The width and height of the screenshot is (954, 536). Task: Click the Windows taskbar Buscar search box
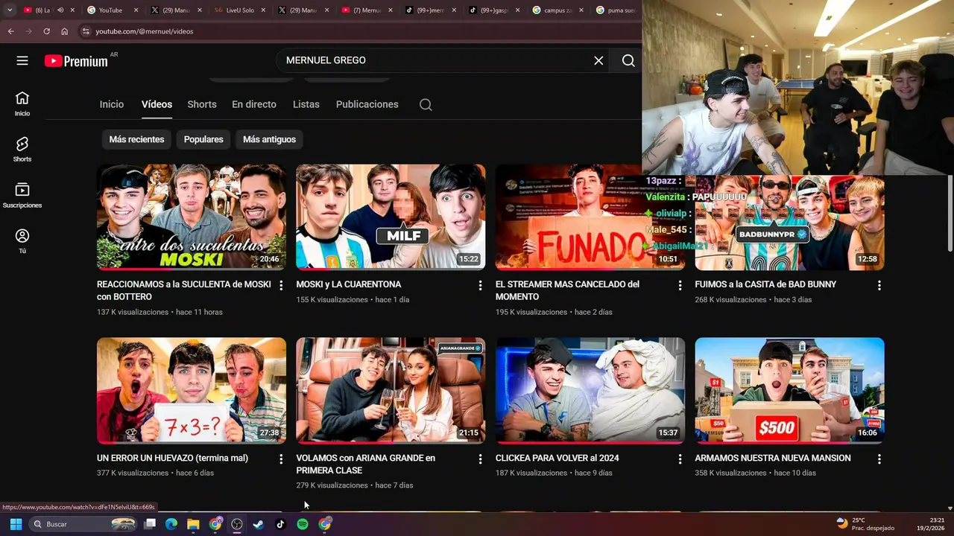pyautogui.click(x=83, y=524)
